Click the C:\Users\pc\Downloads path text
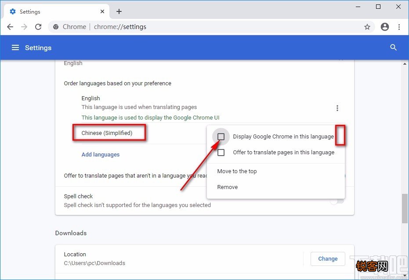 pos(94,263)
